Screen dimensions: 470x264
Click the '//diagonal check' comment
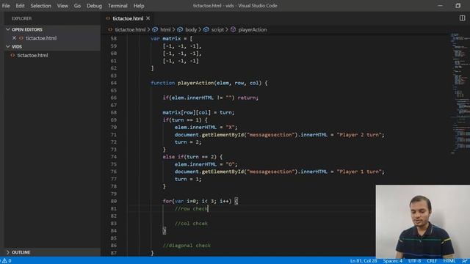coord(187,246)
